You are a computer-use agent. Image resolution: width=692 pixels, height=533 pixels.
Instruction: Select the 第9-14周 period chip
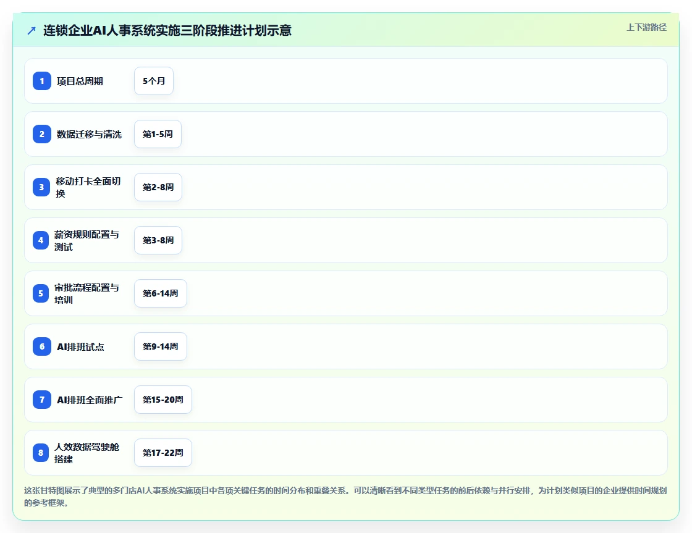tap(160, 347)
